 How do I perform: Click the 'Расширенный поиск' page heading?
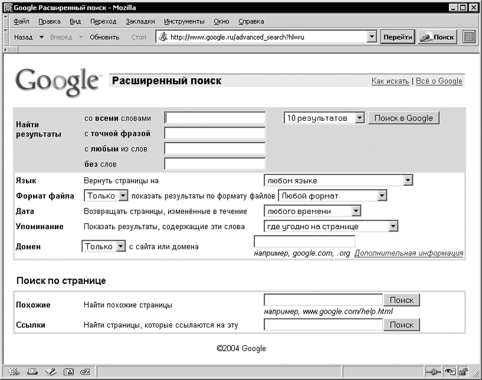point(167,81)
